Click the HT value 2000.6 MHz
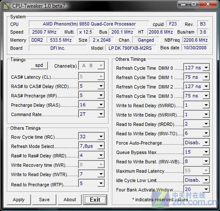 pos(161,32)
